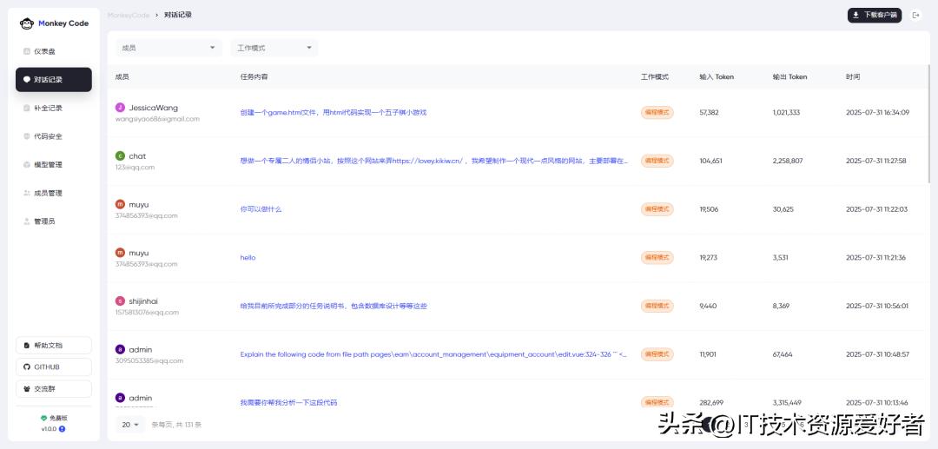938x449 pixels.
Task: Open the 任务说明书 task link by shijinhai
Action: tap(334, 306)
